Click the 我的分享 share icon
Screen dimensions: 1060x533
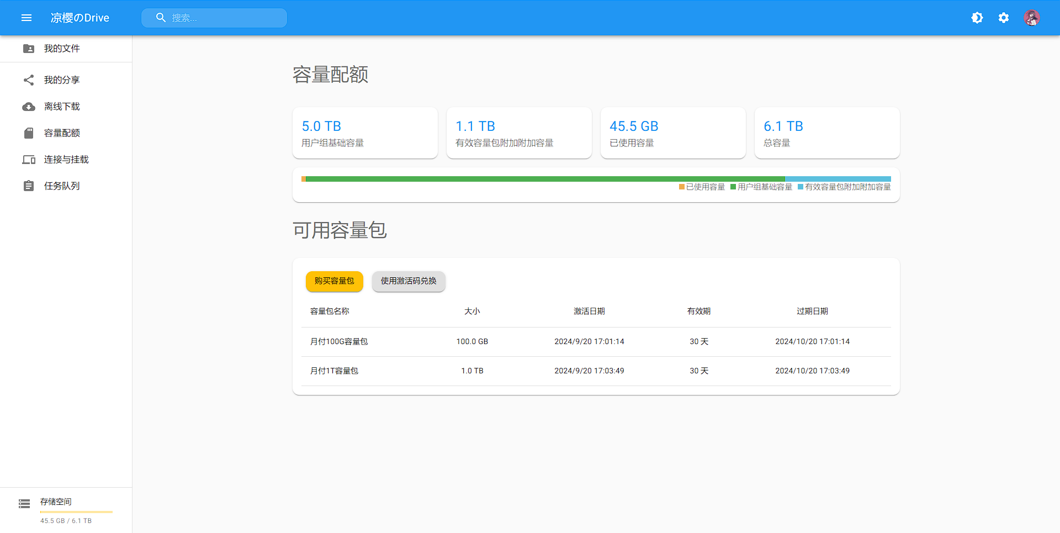tap(29, 80)
